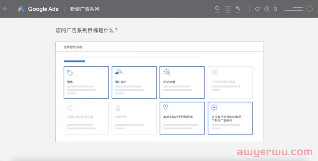Screen dimensions: 318x161
Task: Click the 新建广告系列 title in the header
Action: pyautogui.click(x=85, y=9)
